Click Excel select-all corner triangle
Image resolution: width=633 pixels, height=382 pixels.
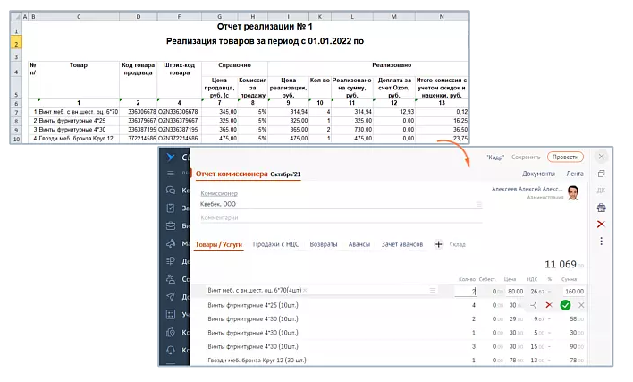point(16,17)
